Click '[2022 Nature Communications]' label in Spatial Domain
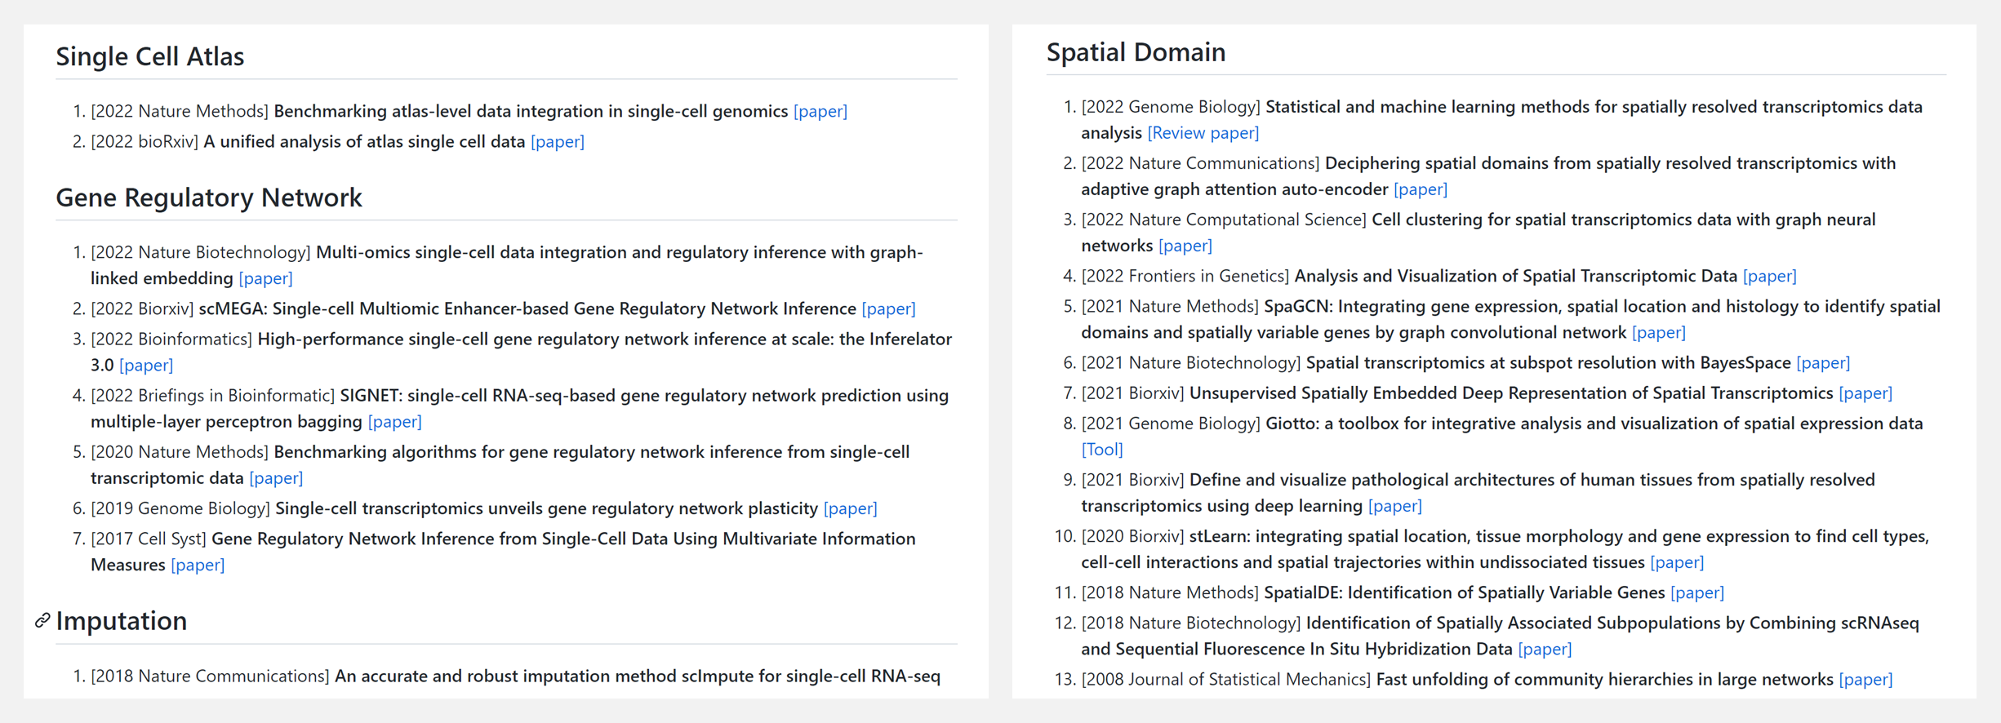Screen dimensions: 2001x723 pyautogui.click(x=1200, y=163)
